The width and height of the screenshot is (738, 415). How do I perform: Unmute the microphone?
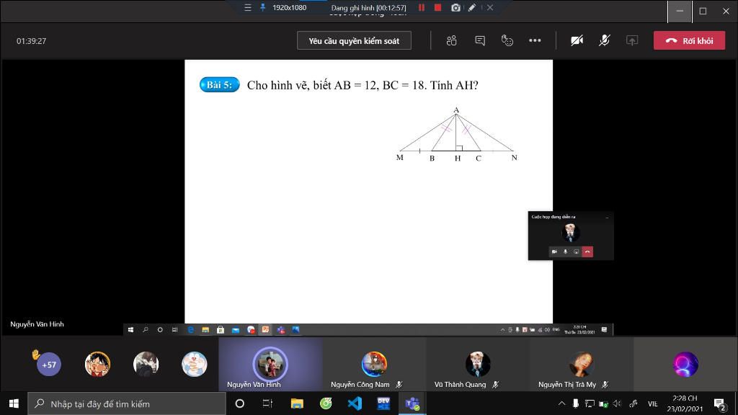(x=605, y=41)
